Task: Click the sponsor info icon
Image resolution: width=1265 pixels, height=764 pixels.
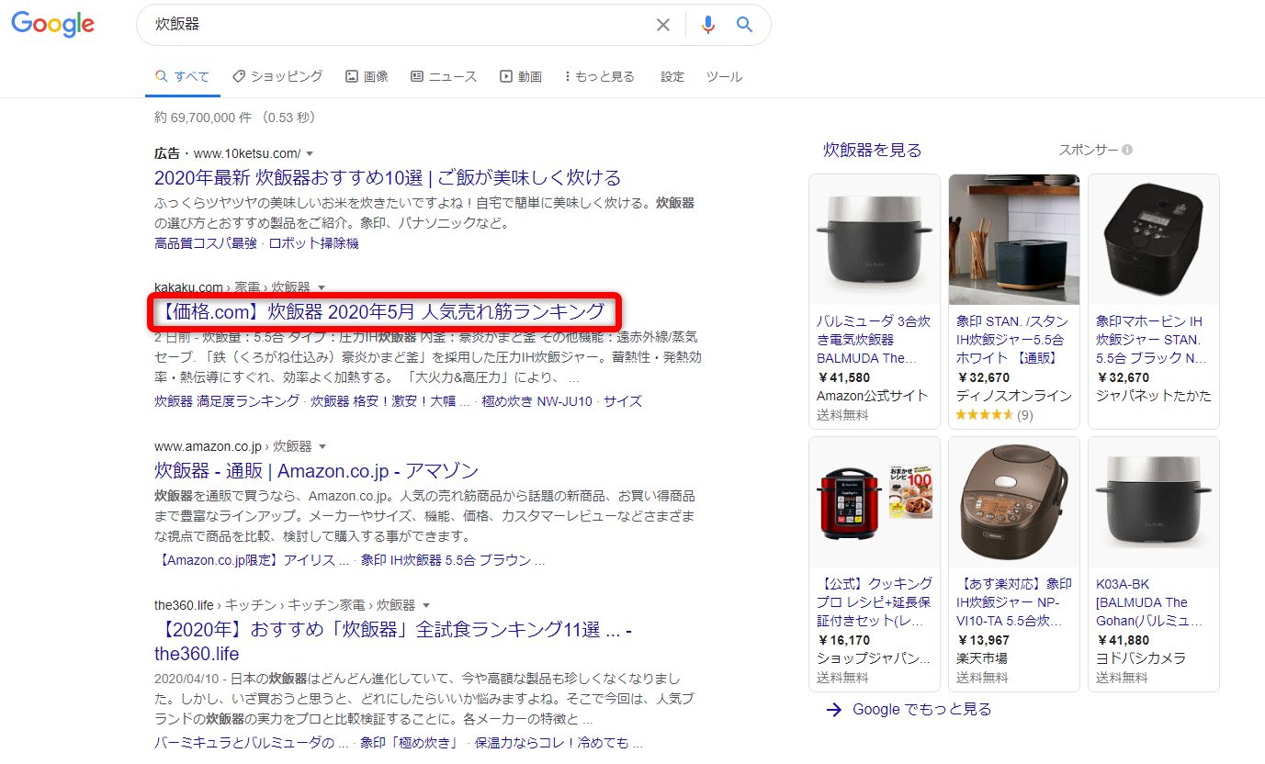Action: point(1127,150)
